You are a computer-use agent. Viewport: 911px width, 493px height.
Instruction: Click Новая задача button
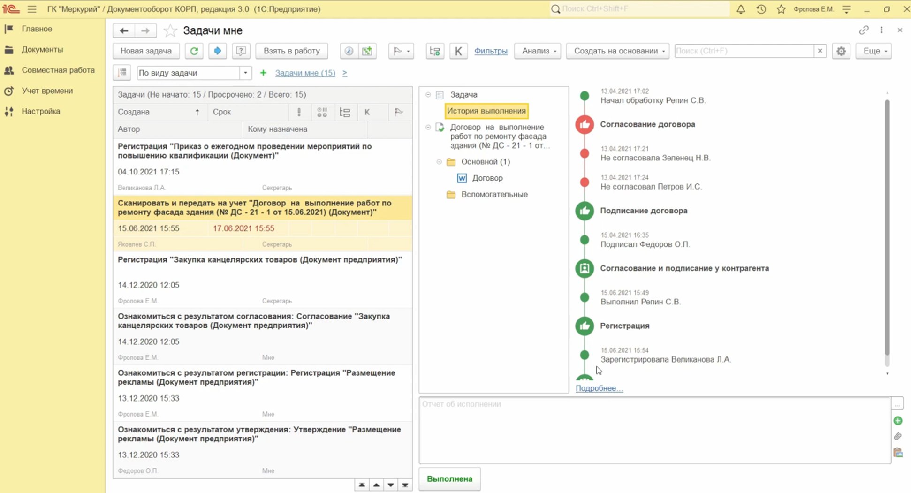[146, 51]
